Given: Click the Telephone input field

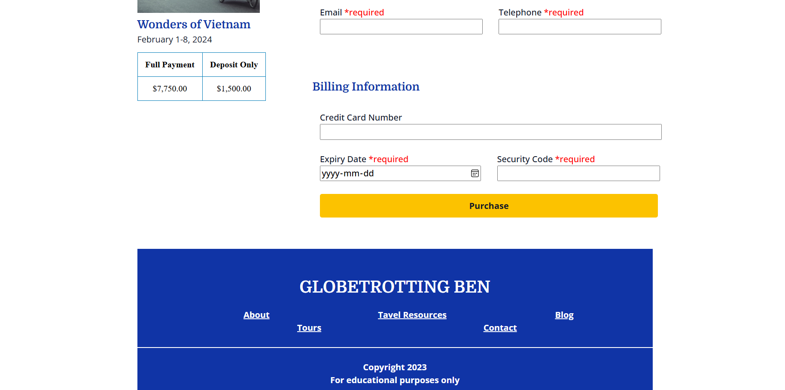Looking at the screenshot, I should (579, 27).
